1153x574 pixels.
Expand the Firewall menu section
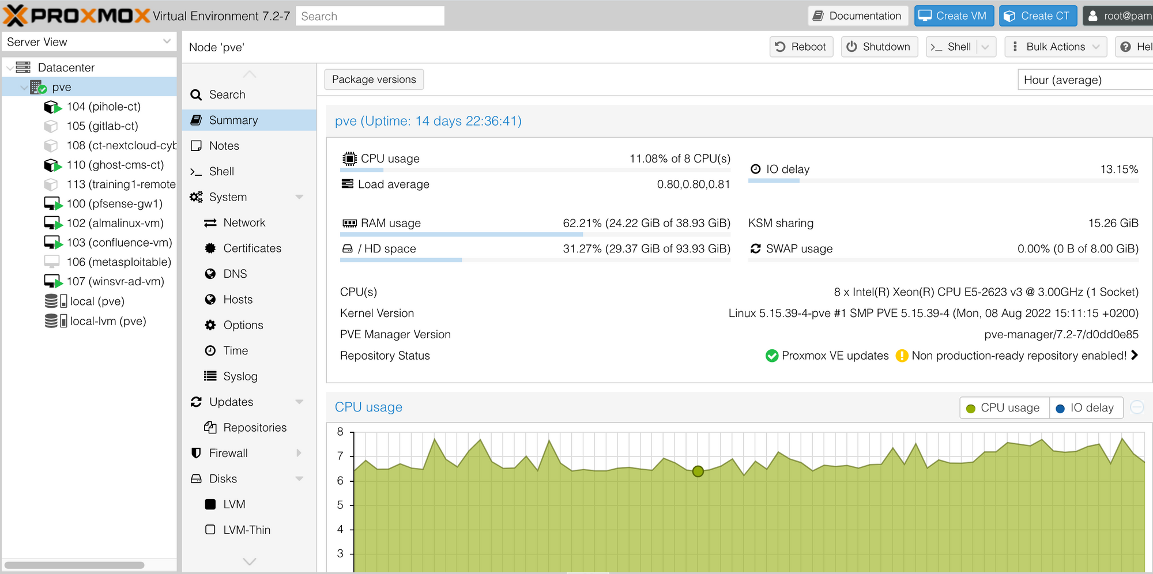[299, 453]
